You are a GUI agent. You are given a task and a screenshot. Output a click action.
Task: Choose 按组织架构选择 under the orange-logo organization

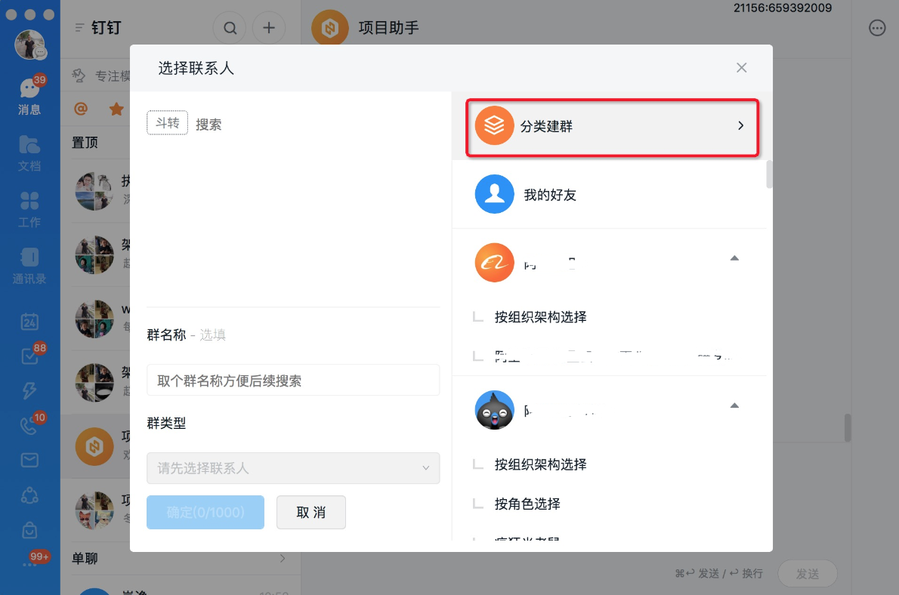540,317
